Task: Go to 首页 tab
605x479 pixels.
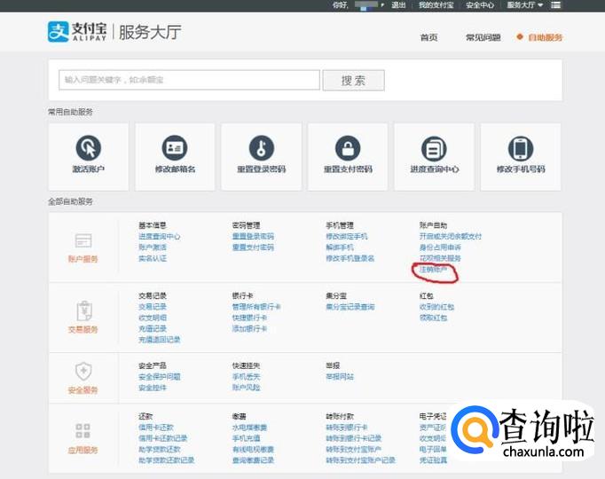Action: (428, 37)
